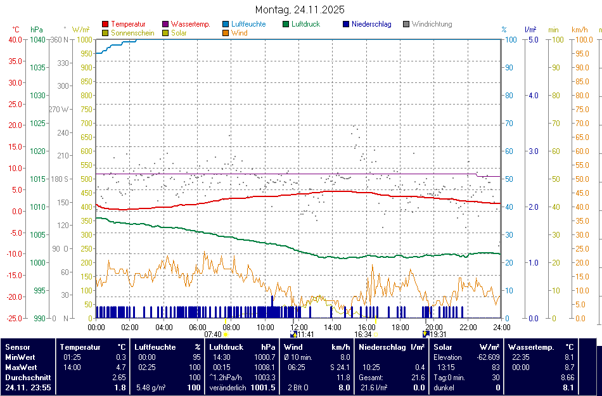Click the moonset icon beside 19:31

[426, 334]
